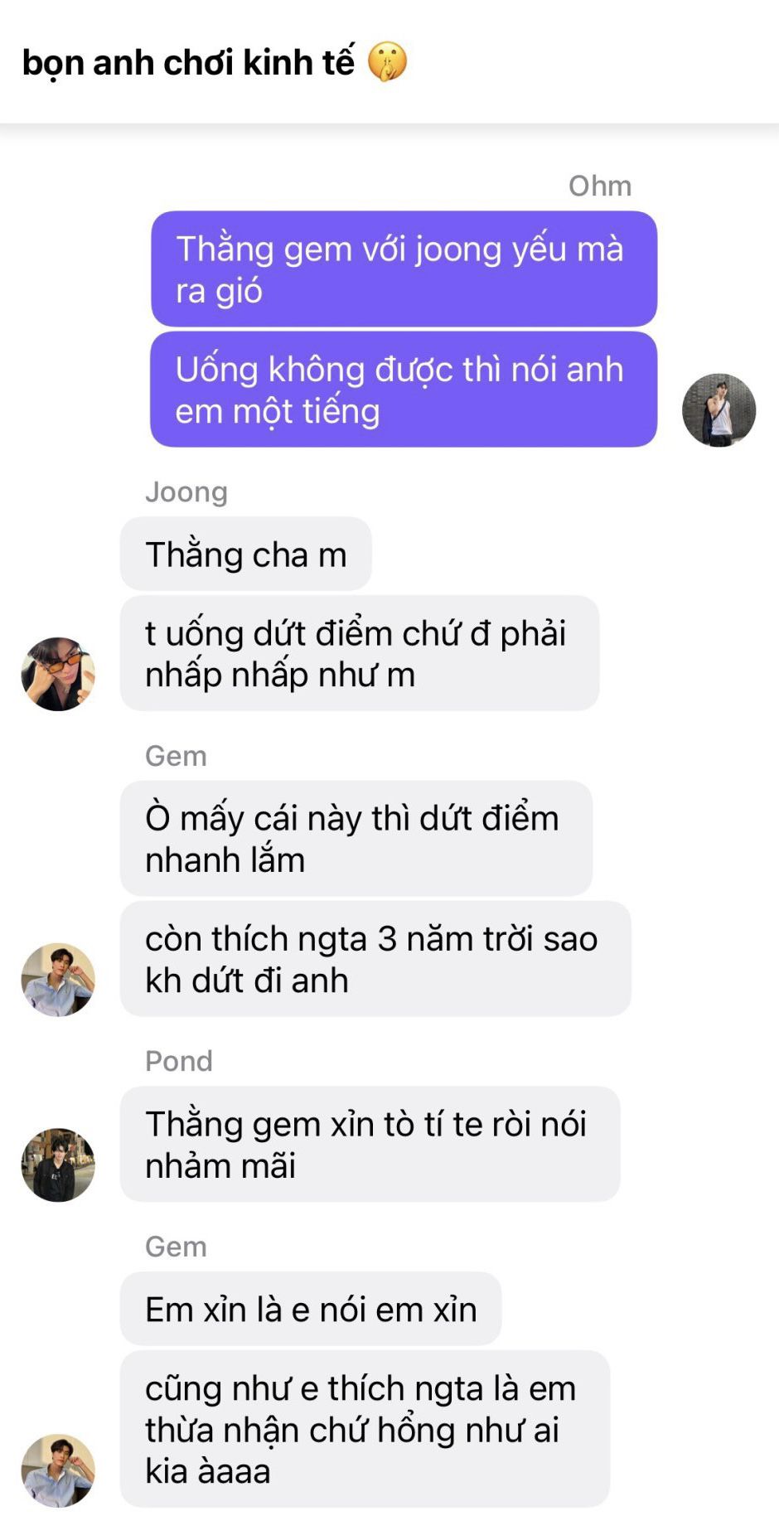
Task: Select bubble 'Ò mấy cái này thì dứt điểm'
Action: (356, 838)
